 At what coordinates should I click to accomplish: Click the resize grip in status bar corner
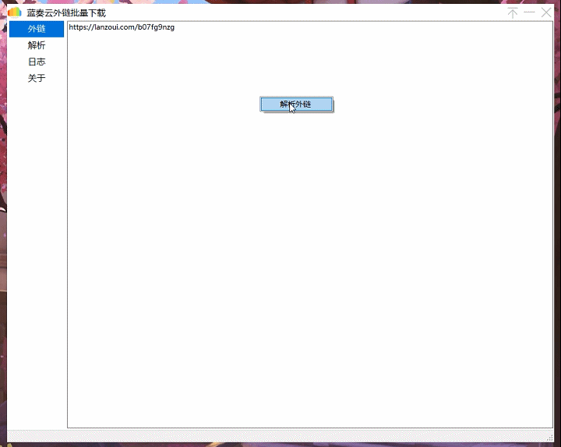(550, 438)
